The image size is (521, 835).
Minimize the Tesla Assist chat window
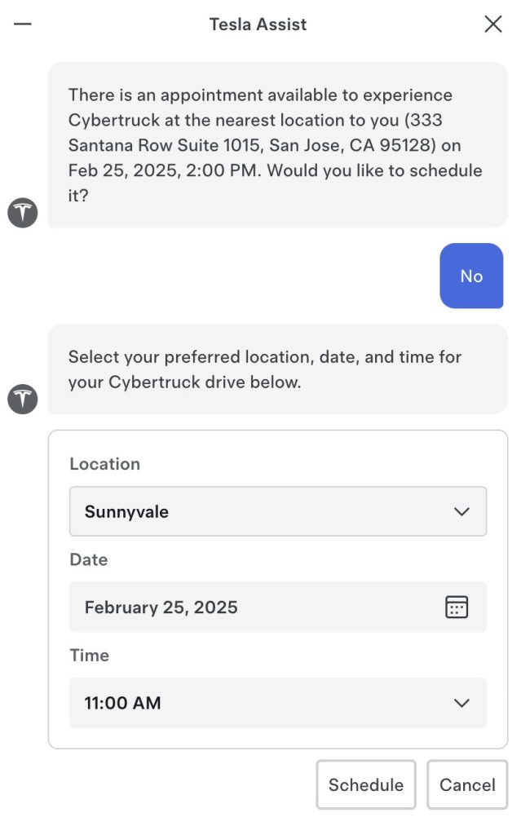(x=23, y=24)
